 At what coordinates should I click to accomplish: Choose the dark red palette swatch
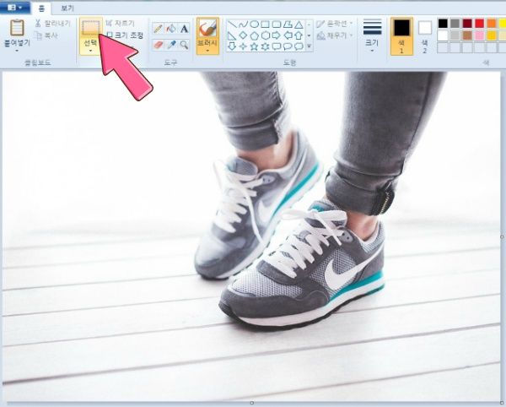[467, 24]
